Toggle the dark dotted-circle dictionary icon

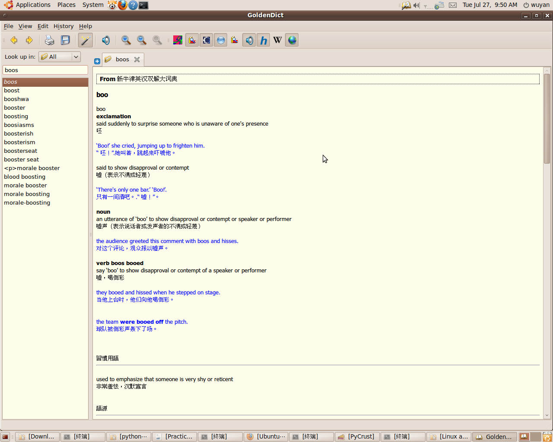click(x=206, y=40)
